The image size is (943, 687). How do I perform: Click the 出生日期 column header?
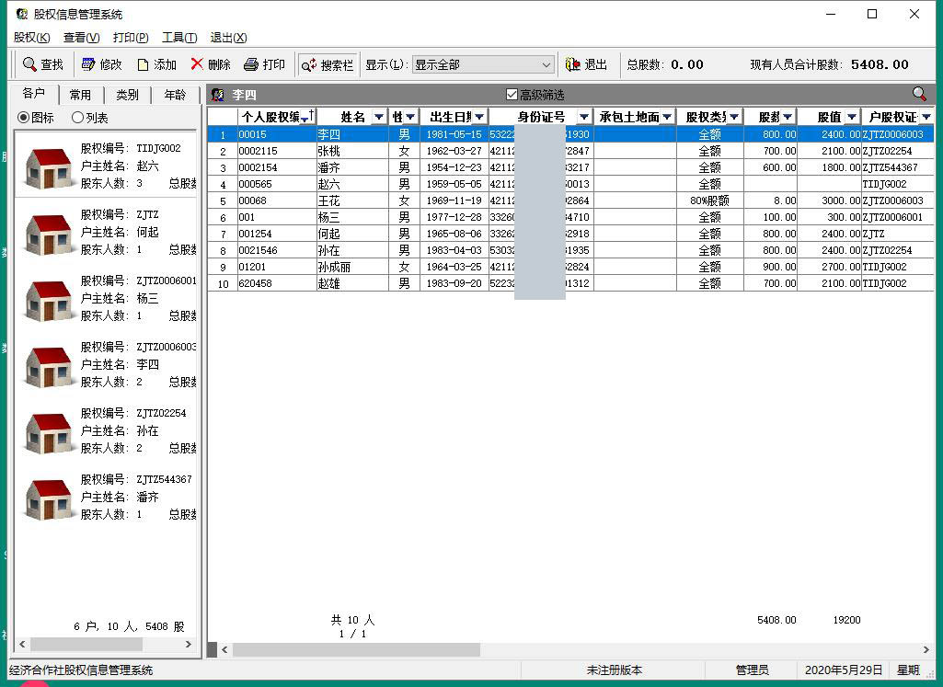coord(450,117)
